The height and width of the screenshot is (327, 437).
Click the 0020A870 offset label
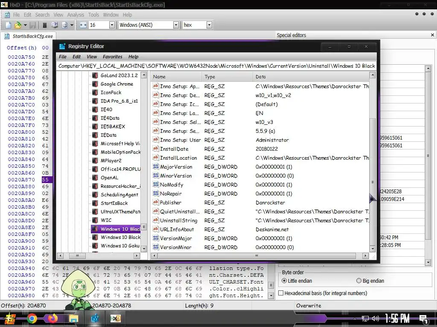click(21, 180)
